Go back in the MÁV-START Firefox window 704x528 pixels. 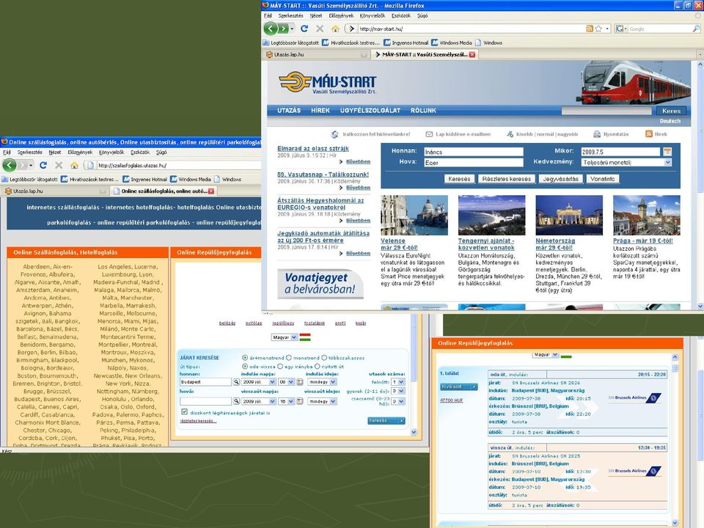tap(271, 29)
